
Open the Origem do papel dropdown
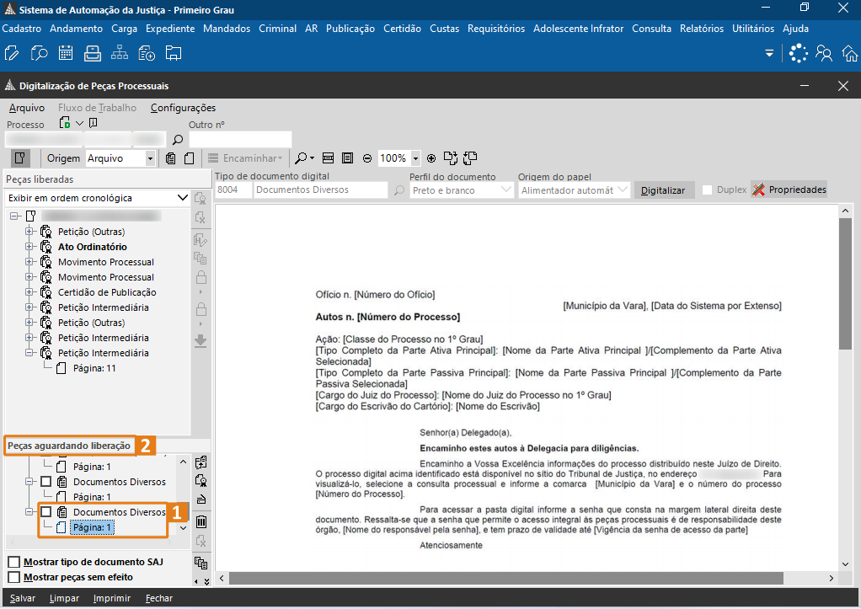click(622, 190)
